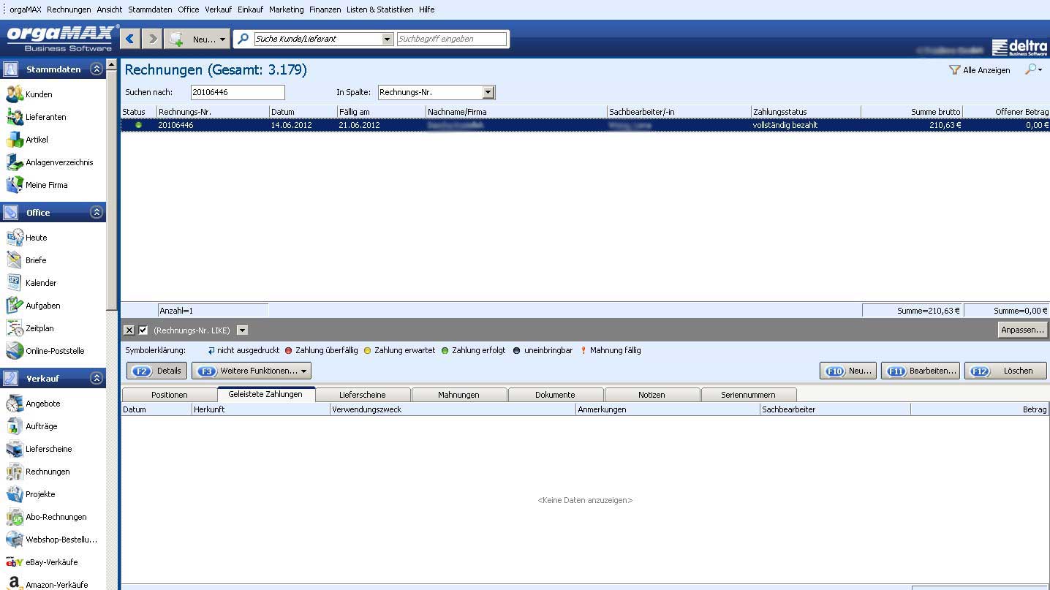Image resolution: width=1050 pixels, height=590 pixels.
Task: Switch to the Seriennummern tab
Action: coord(748,395)
